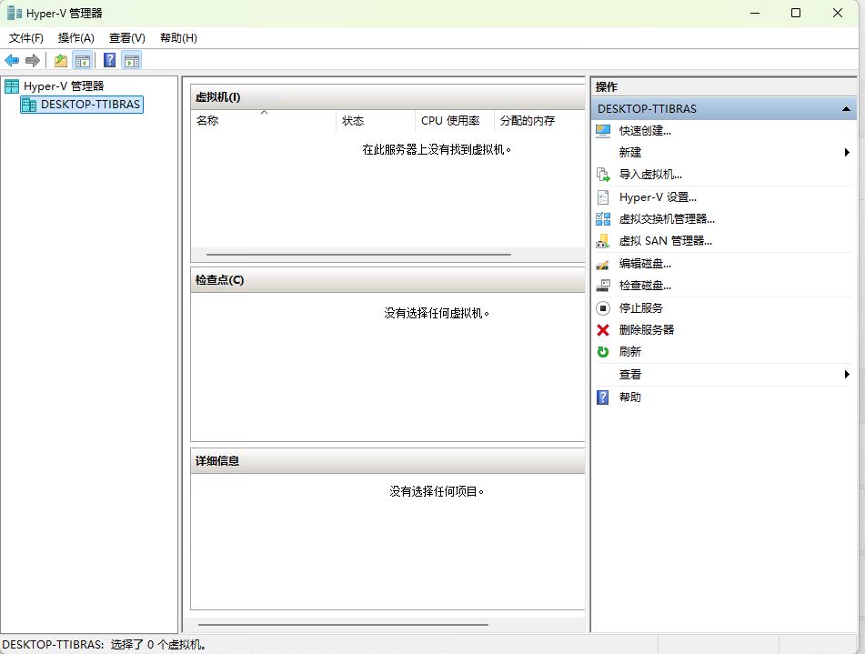Expand the 新建 submenu arrow

tap(847, 152)
